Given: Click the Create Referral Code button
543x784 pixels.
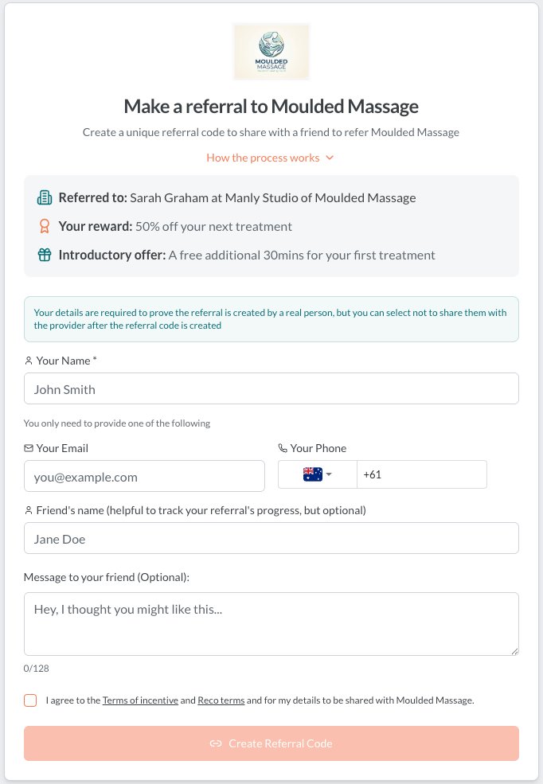Looking at the screenshot, I should click(x=271, y=743).
